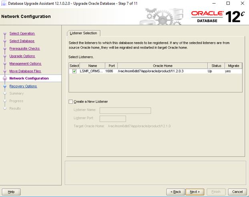The height and width of the screenshot is (197, 249).
Task: Go back with the Back button
Action: tap(176, 192)
